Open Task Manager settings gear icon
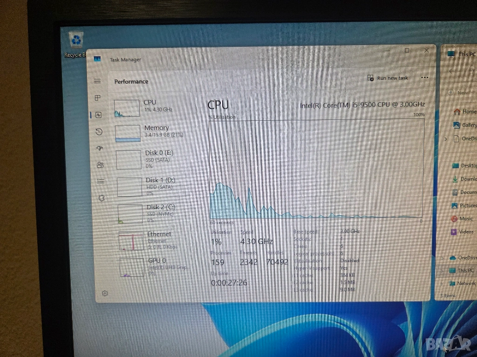Viewport: 477px width, 357px height. 105,293
